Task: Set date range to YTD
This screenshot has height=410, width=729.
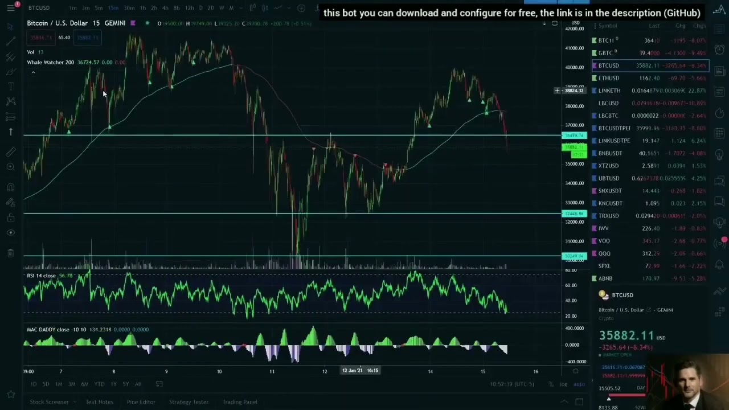Action: point(100,384)
